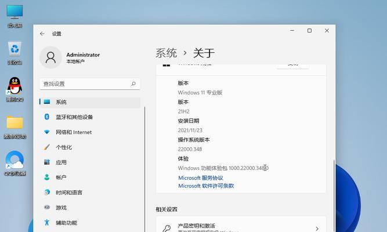Close the Settings window
This screenshot has height=232, width=387.
[327, 30]
